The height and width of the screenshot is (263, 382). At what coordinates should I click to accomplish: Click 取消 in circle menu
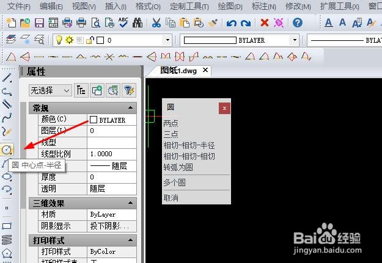[171, 198]
